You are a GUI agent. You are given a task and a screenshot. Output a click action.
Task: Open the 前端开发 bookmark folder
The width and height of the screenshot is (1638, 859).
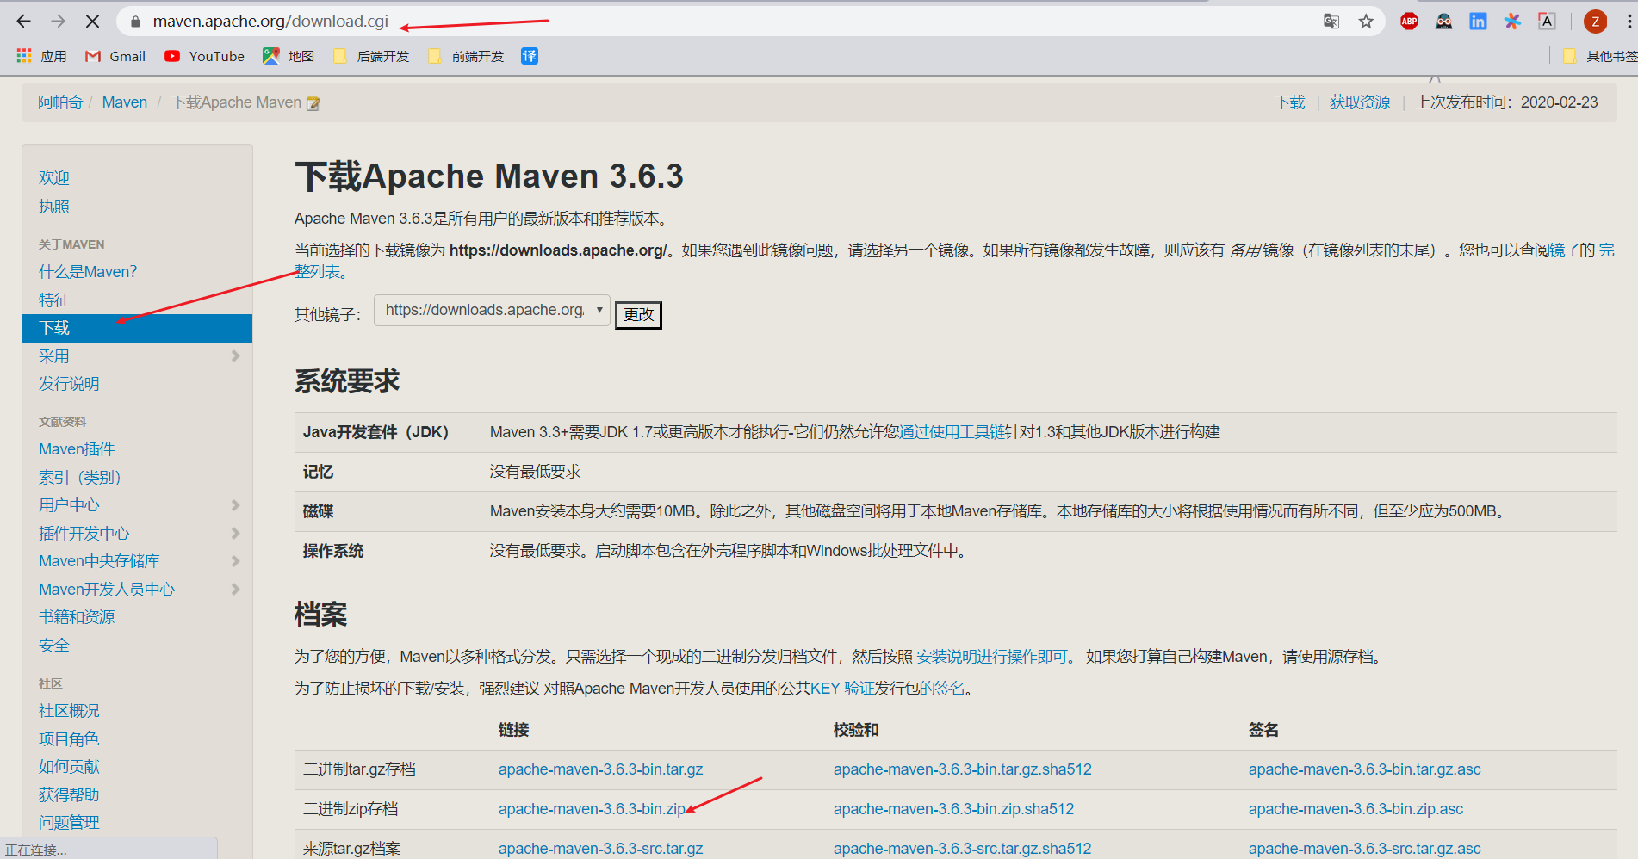pyautogui.click(x=466, y=56)
